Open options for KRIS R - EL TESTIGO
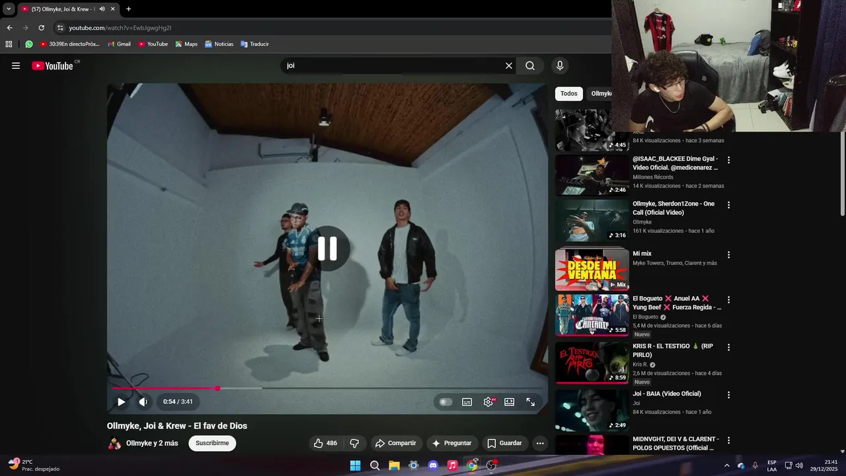The width and height of the screenshot is (846, 476). (729, 347)
